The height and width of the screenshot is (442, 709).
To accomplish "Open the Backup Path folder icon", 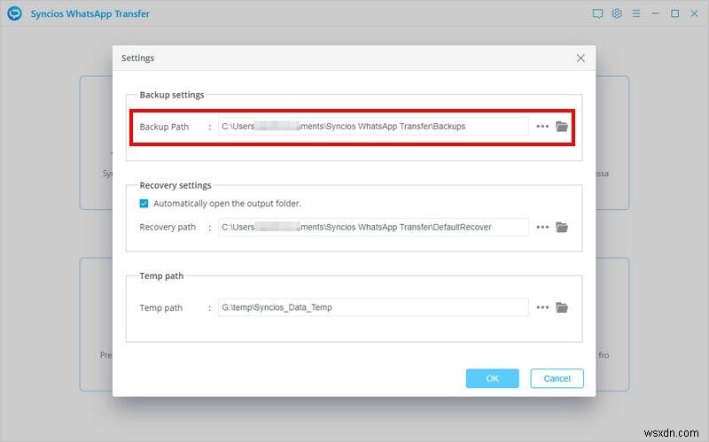I will pyautogui.click(x=562, y=127).
